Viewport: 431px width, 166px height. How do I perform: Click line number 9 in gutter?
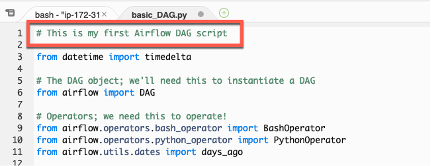pyautogui.click(x=19, y=129)
